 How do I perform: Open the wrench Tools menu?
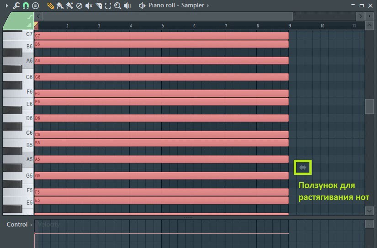pos(16,5)
